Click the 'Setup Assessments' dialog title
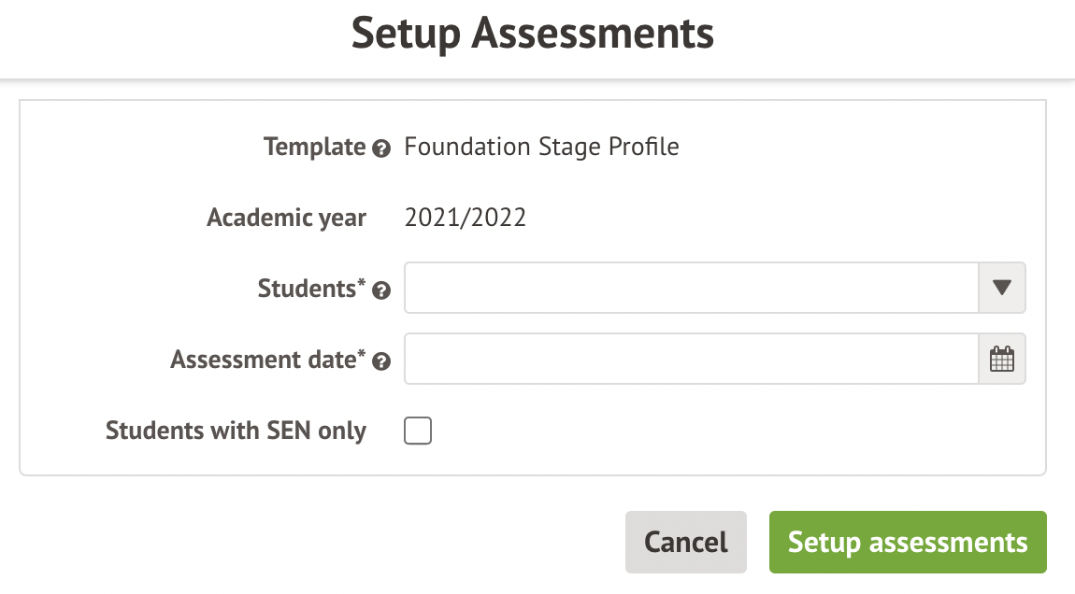The height and width of the screenshot is (594, 1075). tap(533, 35)
